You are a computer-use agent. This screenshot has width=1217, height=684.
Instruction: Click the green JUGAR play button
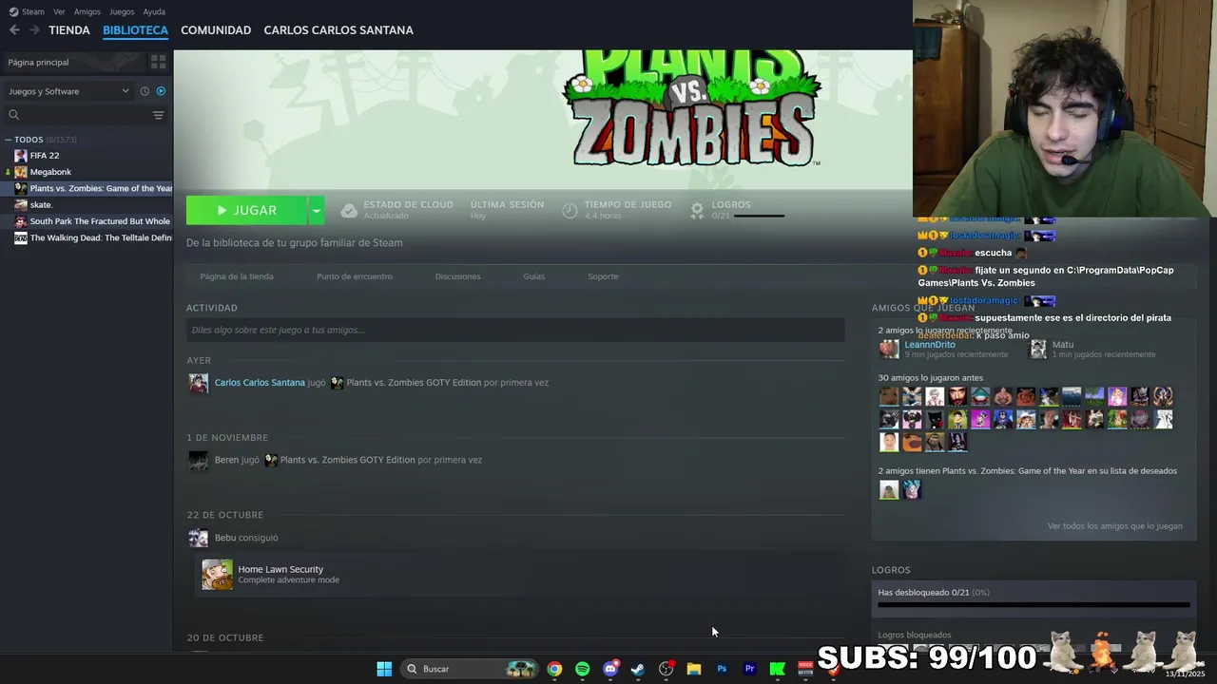pyautogui.click(x=246, y=210)
